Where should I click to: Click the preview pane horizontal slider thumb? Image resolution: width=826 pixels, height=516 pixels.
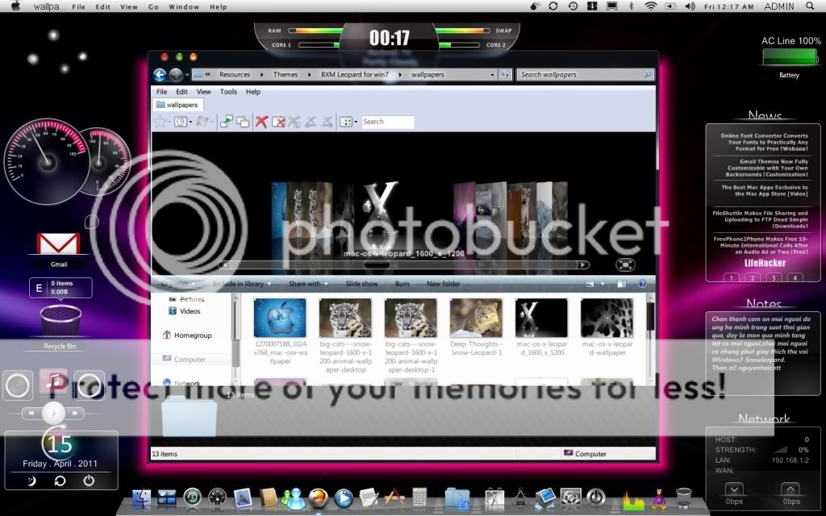[x=377, y=264]
